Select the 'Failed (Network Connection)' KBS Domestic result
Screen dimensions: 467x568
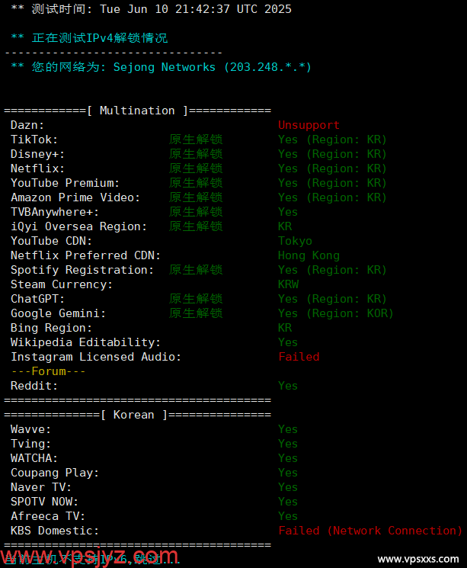point(370,531)
